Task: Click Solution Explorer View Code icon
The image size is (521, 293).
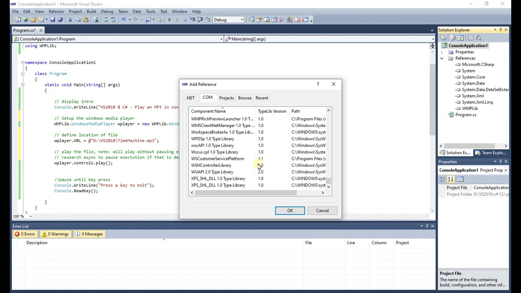Action: 471,38
